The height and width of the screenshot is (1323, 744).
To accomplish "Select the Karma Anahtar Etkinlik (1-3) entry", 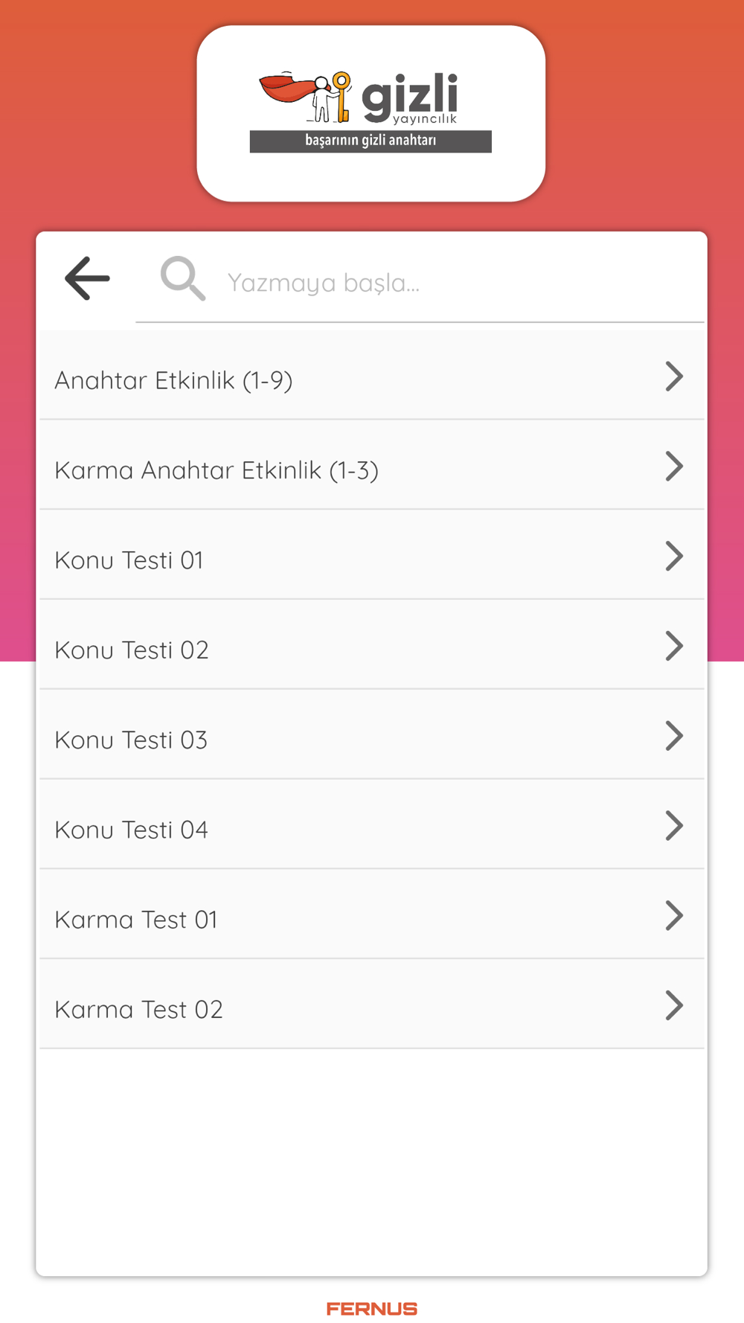I will point(372,466).
